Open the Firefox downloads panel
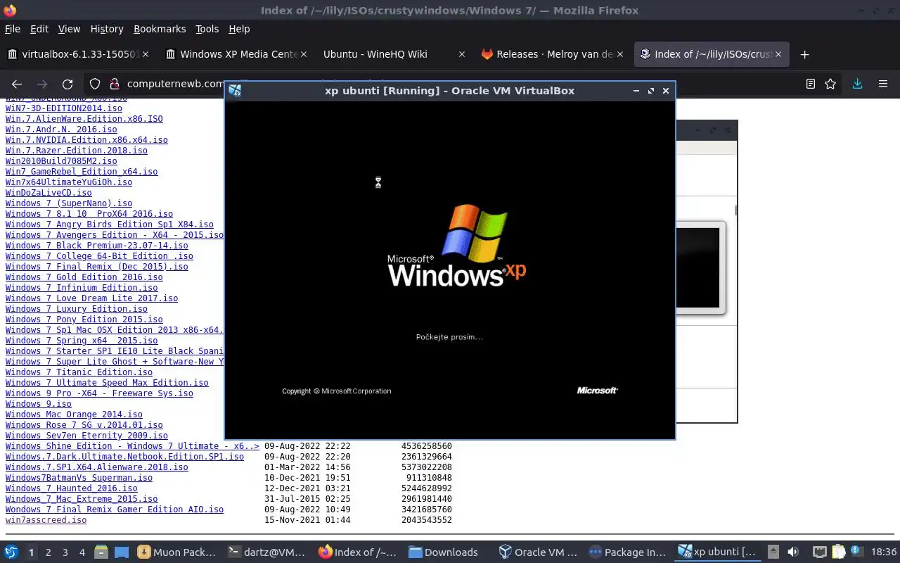The height and width of the screenshot is (563, 900). point(857,84)
